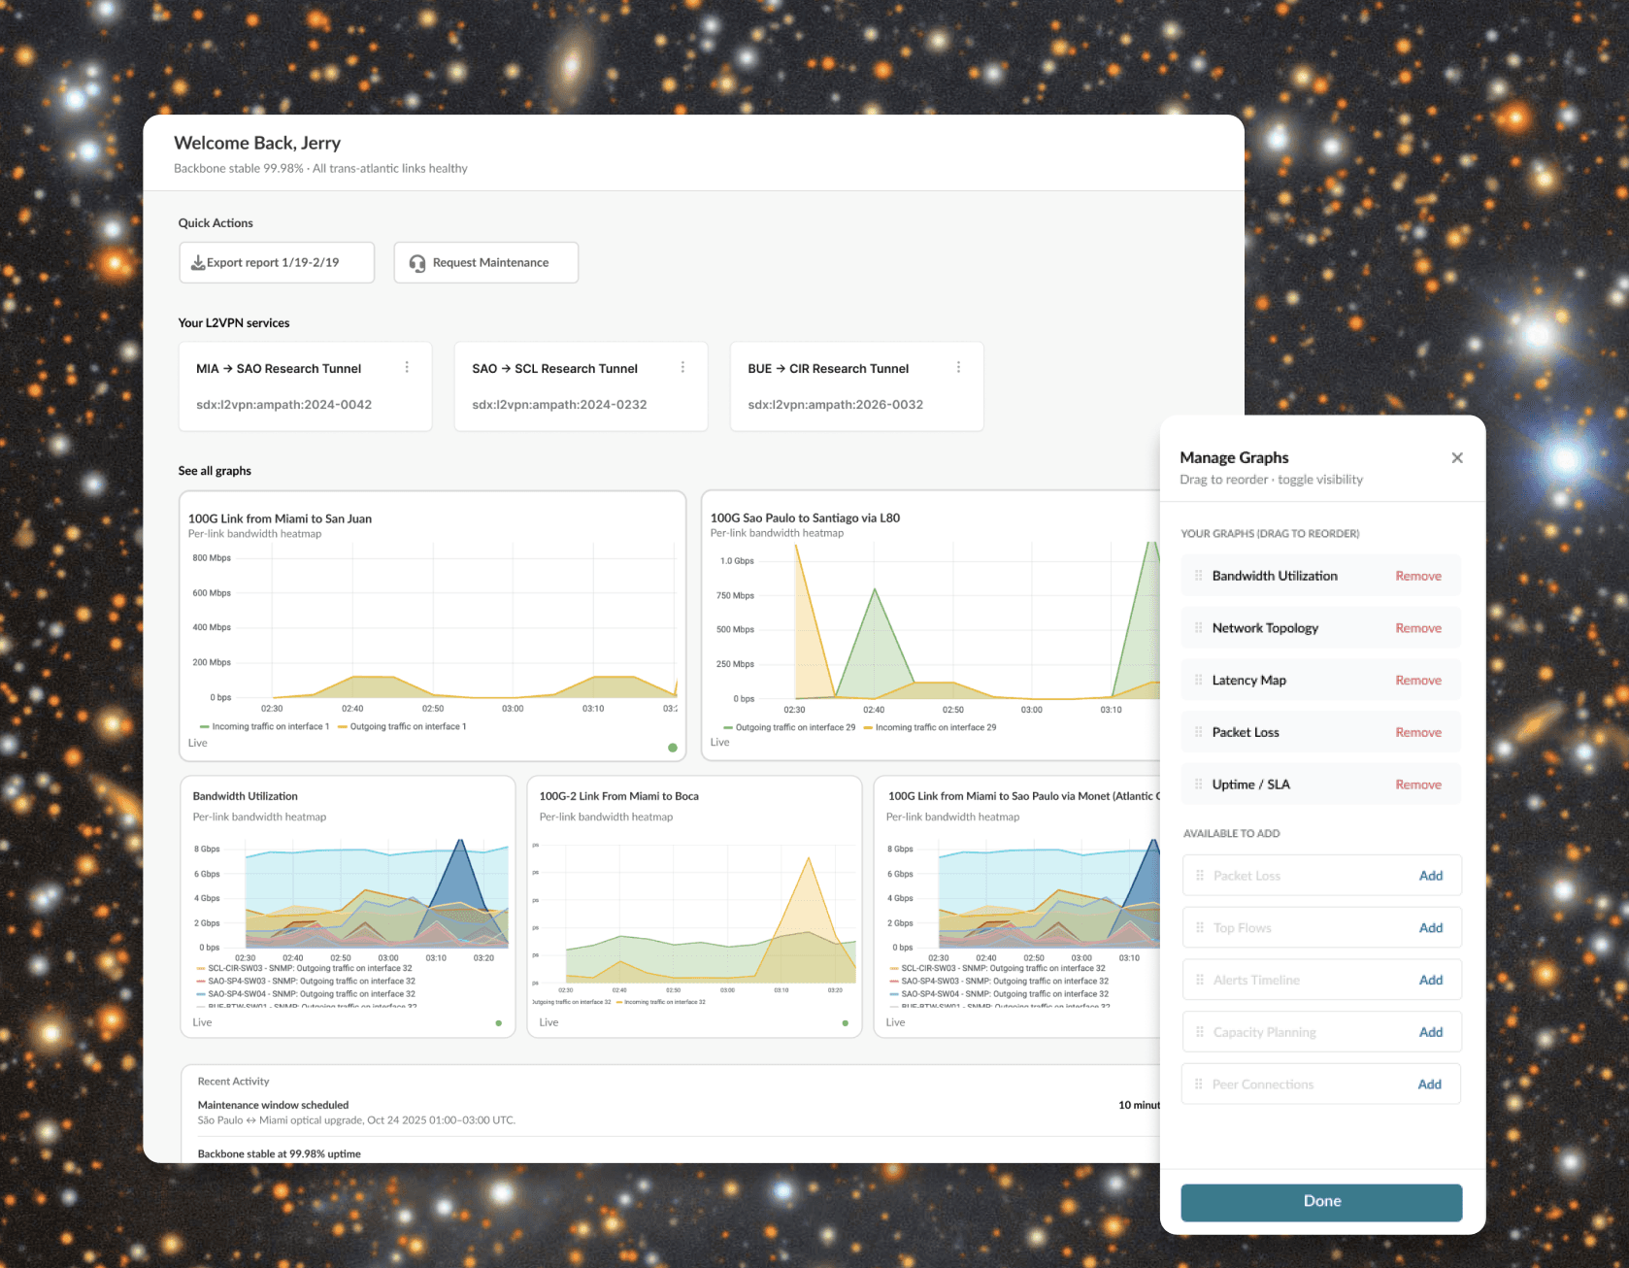Click drag handle beside Peer Connections
This screenshot has height=1268, width=1629.
1199,1084
